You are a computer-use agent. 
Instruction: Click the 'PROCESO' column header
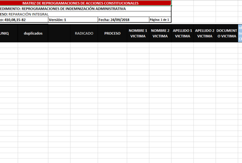point(112,33)
